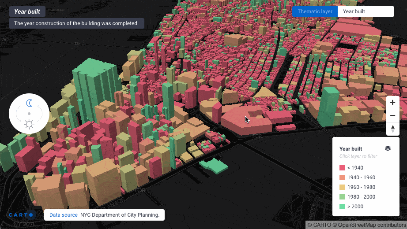Zoom out with the minus button
Screen dimensions: 407x229
coord(392,116)
